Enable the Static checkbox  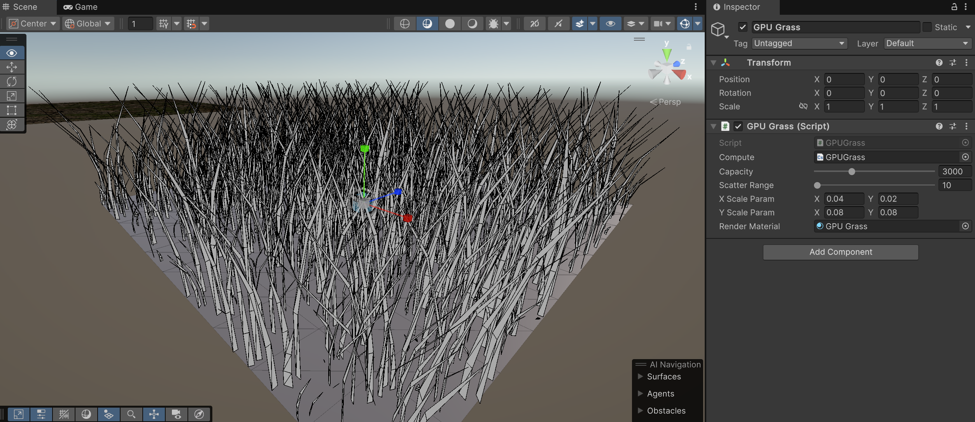[927, 27]
